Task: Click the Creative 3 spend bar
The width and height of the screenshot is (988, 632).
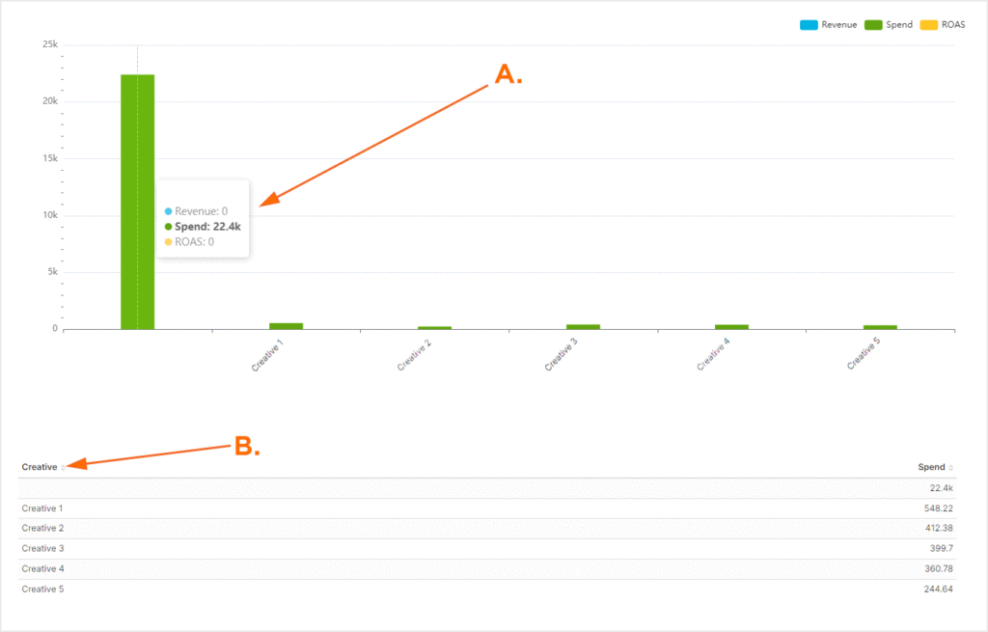Action: pyautogui.click(x=583, y=326)
